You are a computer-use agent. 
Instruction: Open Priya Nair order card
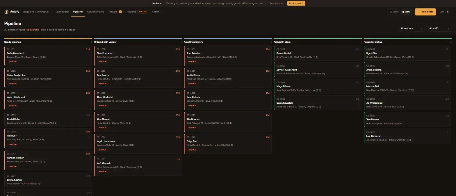coord(228,144)
